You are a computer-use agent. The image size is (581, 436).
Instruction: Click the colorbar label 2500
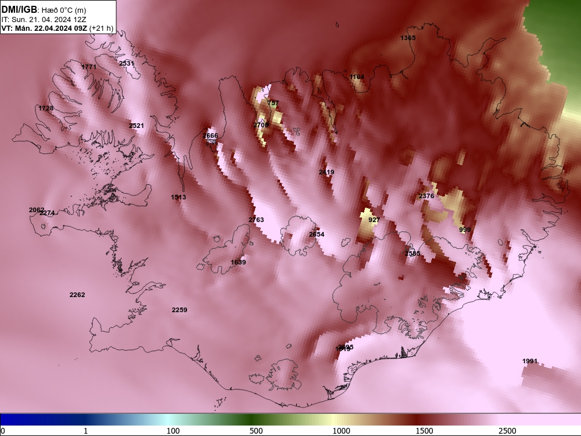507,431
